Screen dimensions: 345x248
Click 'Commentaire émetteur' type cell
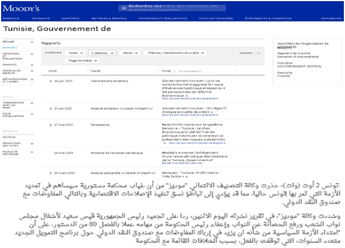pyautogui.click(x=109, y=81)
